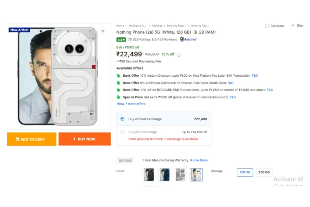Open the Home breadcrumb link
Viewport: 310px width, 207px height.
pyautogui.click(x=120, y=26)
